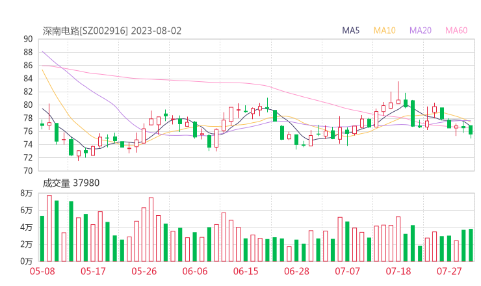
Task: Click the tallest red volume bar after 05-08
Action: point(49,228)
